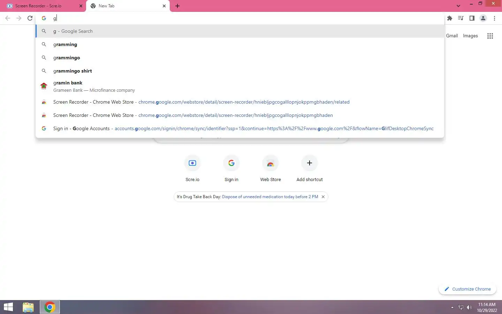Open 'Sign in - Google Accounts' suggestion
502x314 pixels.
click(240, 128)
